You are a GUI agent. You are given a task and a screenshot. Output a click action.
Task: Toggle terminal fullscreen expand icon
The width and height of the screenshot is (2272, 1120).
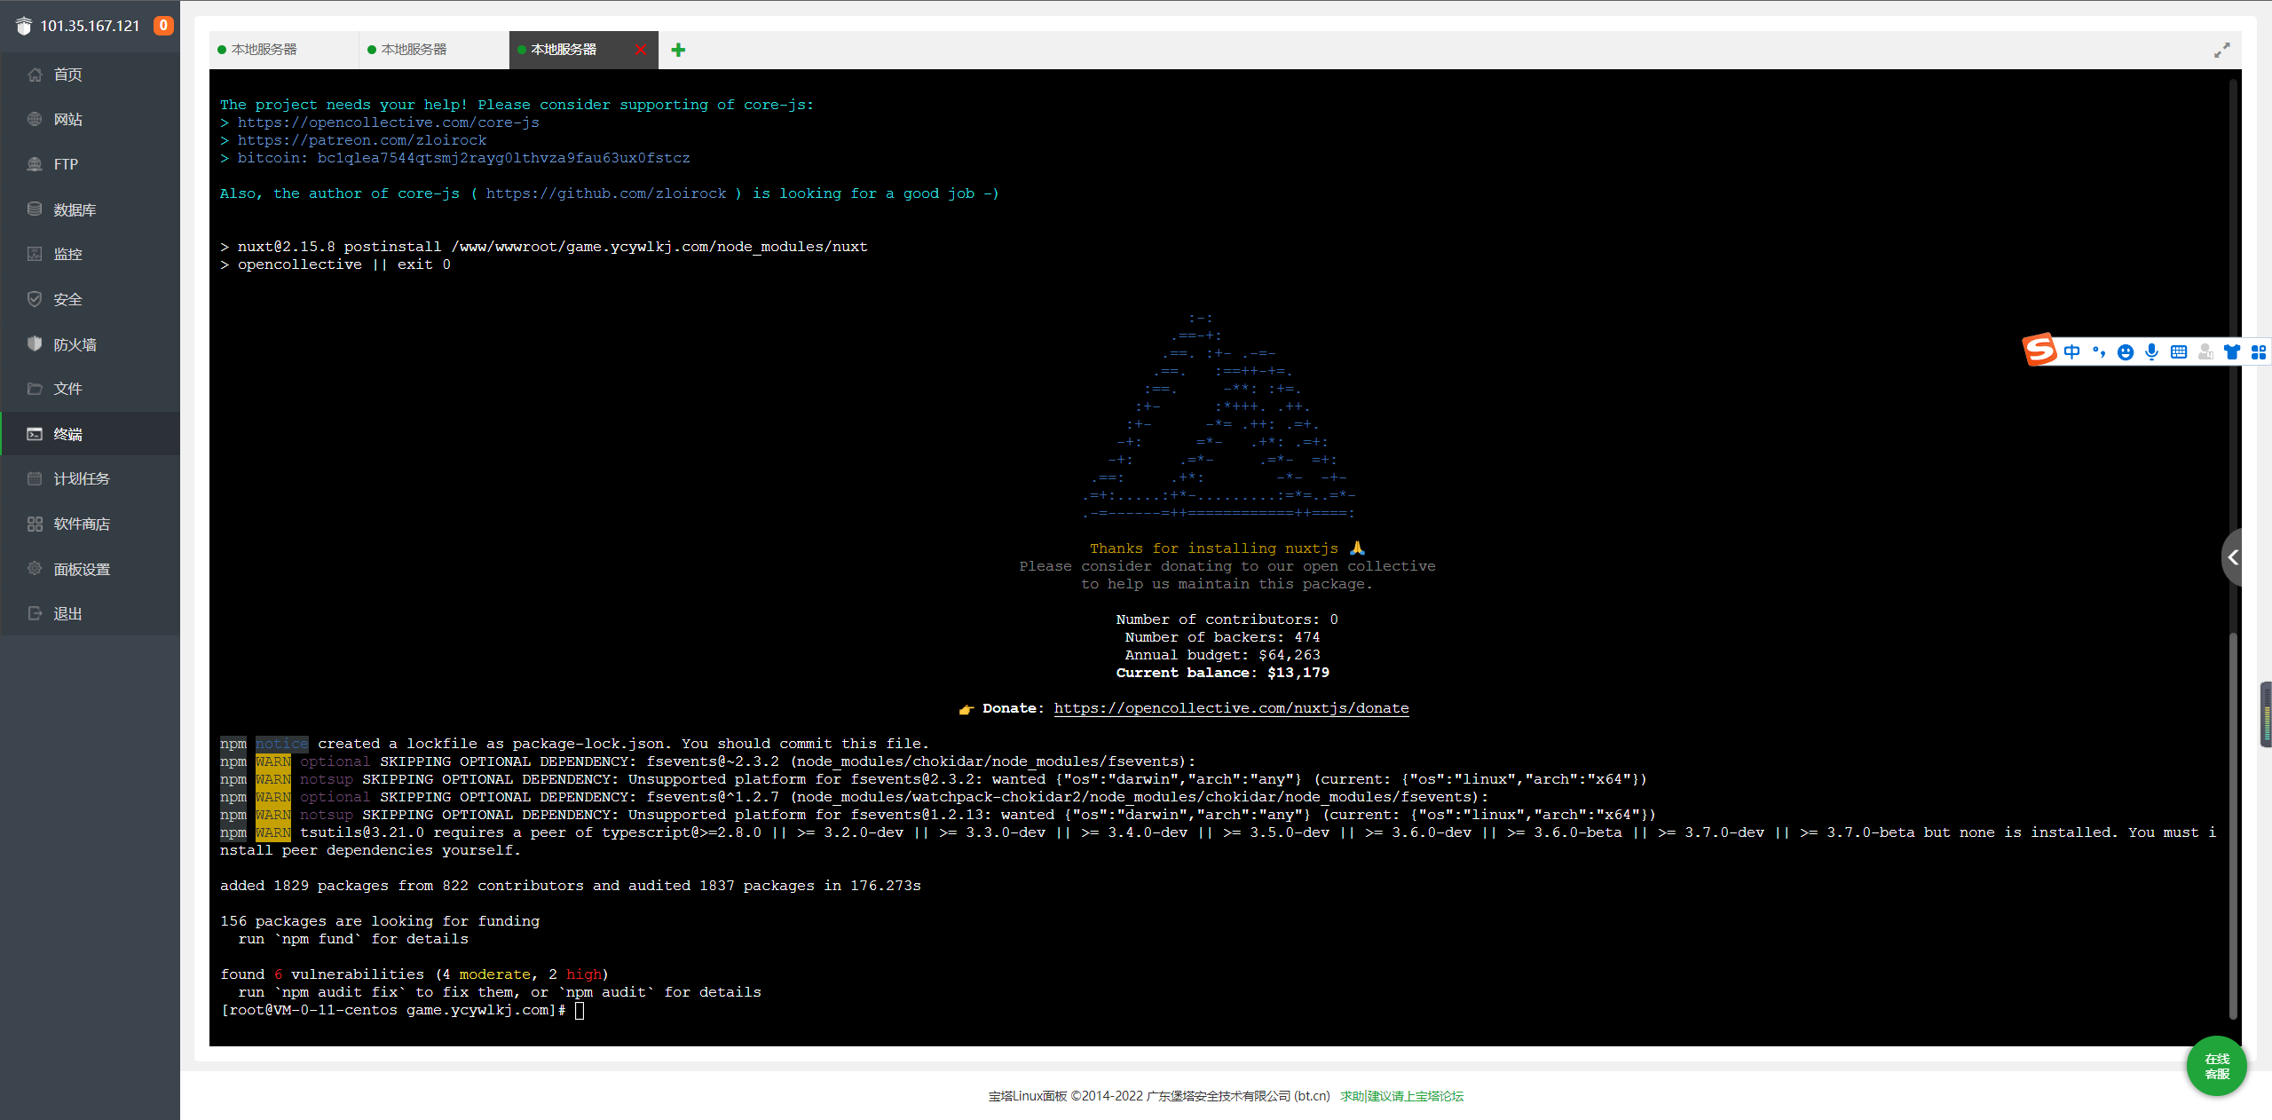tap(2221, 51)
